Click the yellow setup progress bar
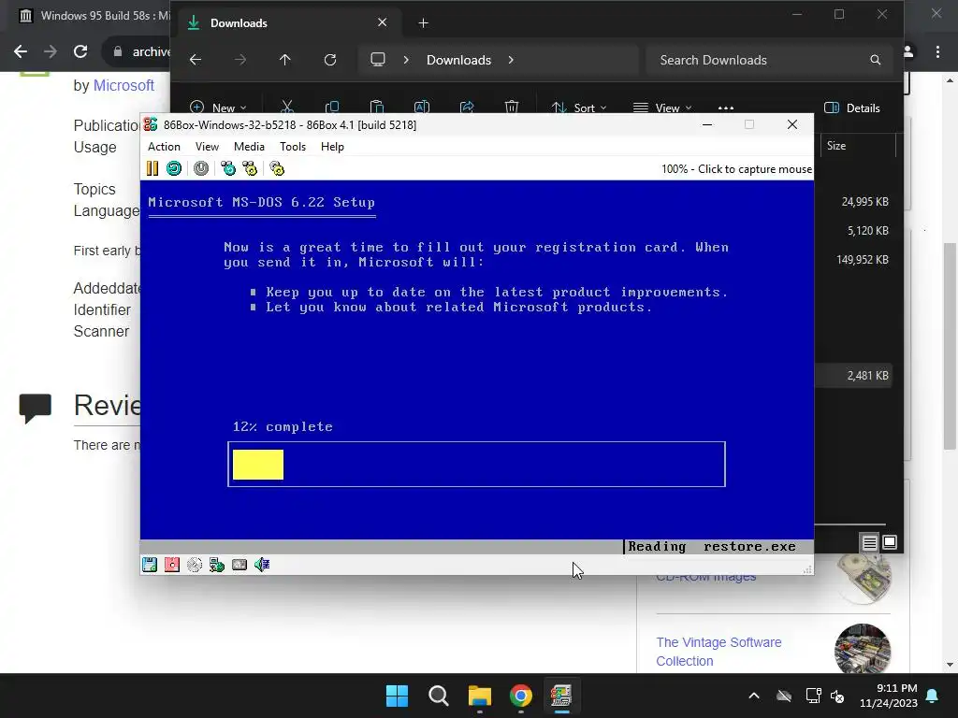Image resolution: width=958 pixels, height=718 pixels. [x=258, y=465]
